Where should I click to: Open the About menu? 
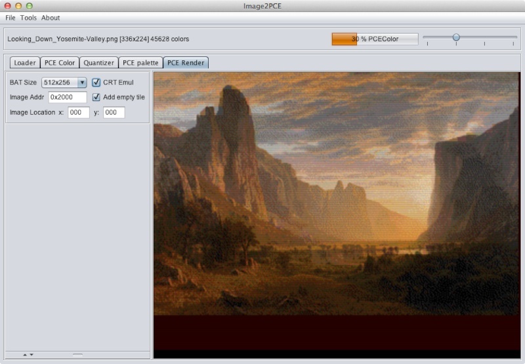(51, 18)
